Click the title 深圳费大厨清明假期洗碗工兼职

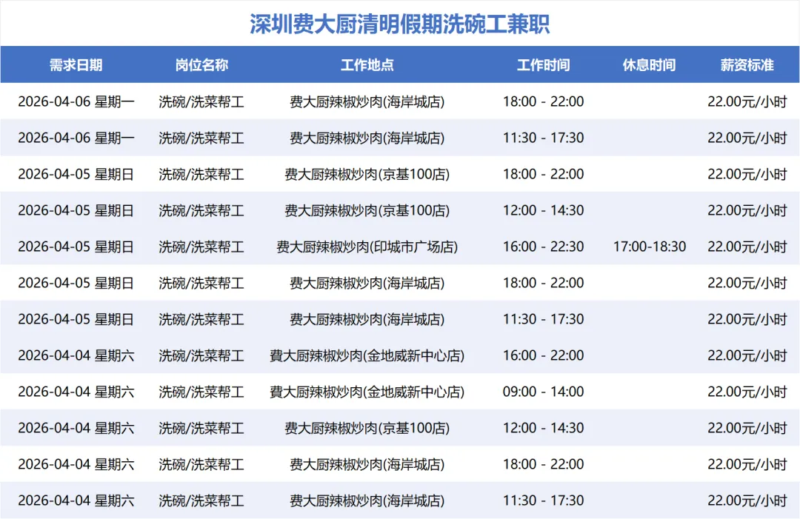coord(399,24)
